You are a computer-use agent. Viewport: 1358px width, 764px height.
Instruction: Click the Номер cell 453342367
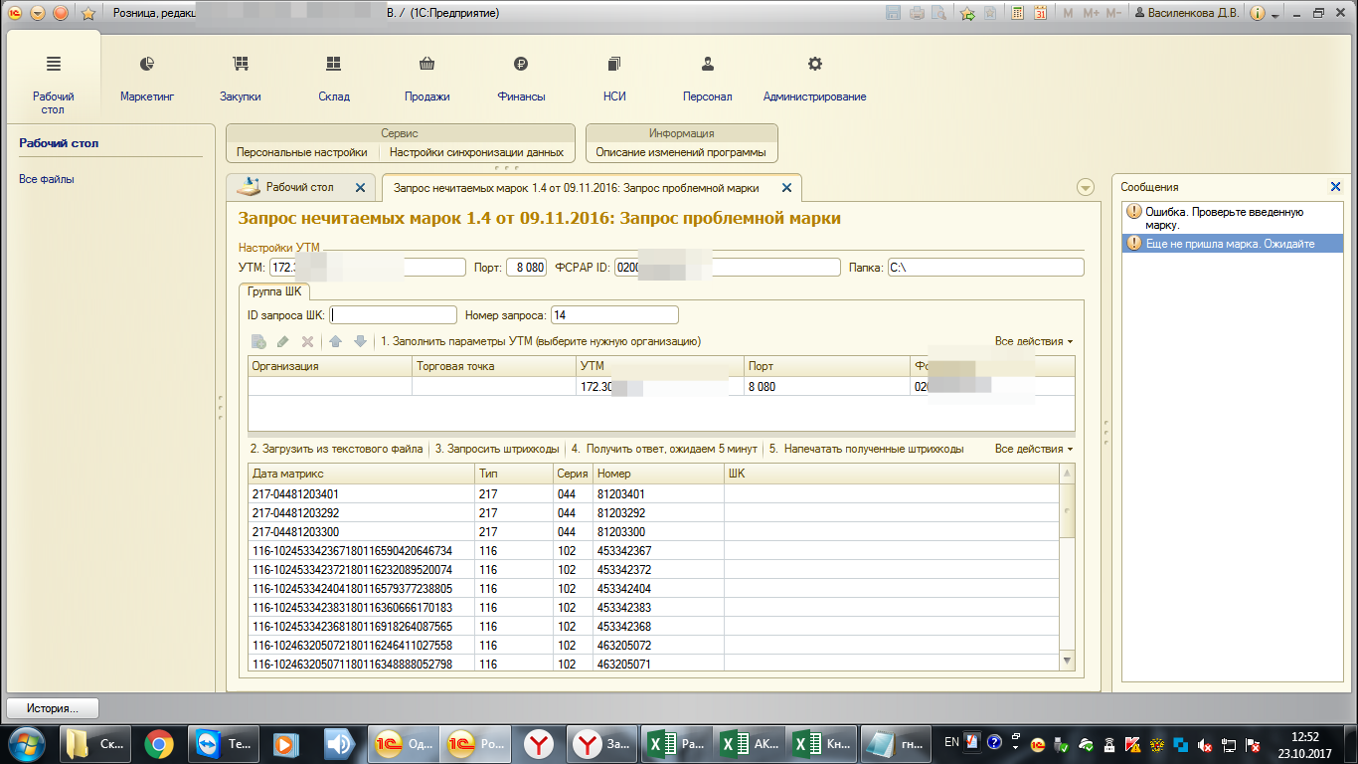[x=658, y=550]
